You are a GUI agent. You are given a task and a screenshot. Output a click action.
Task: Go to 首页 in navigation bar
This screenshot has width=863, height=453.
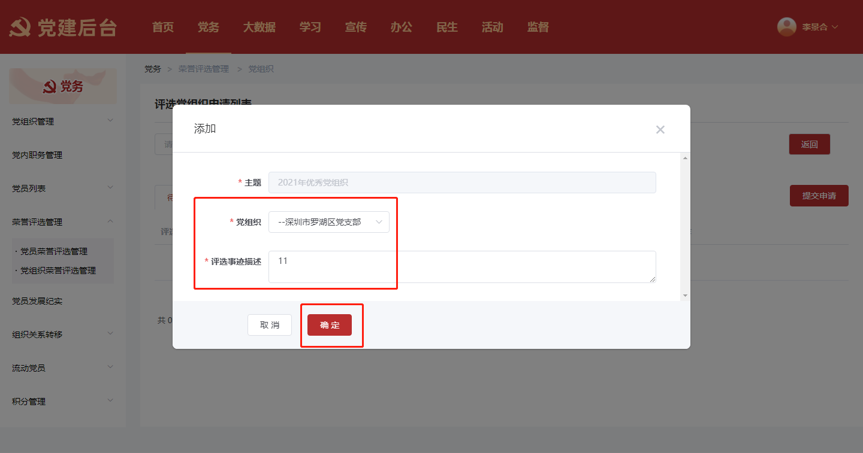162,27
